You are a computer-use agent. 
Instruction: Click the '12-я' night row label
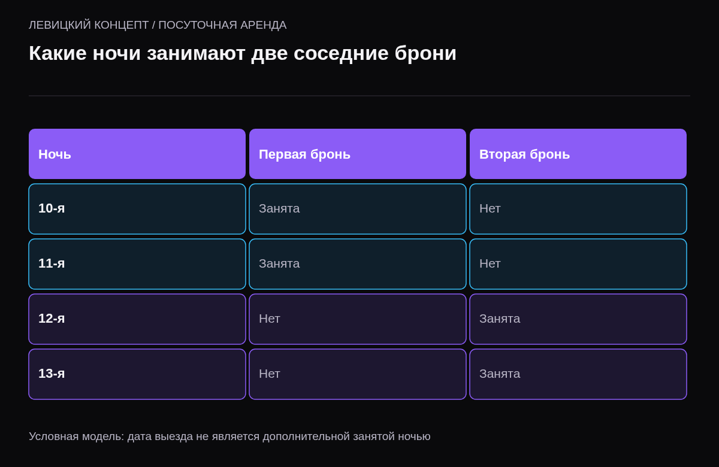point(137,319)
